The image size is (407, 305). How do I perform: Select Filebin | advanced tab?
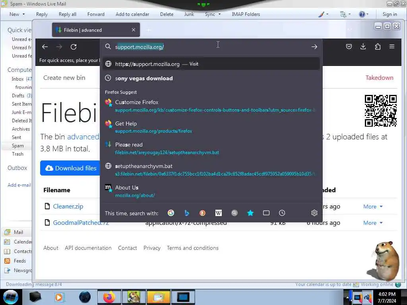tap(96, 30)
